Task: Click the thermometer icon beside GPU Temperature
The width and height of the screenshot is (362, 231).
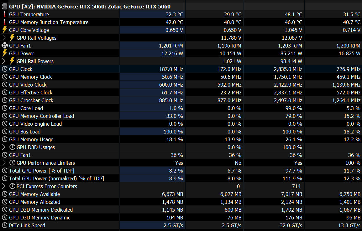Action: (x=5, y=14)
